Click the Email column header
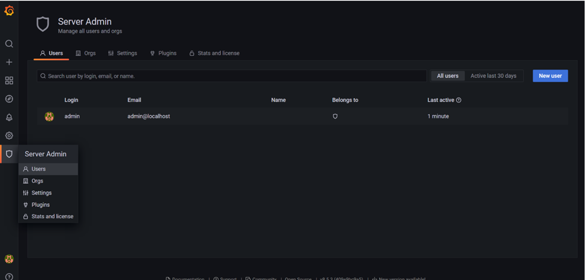This screenshot has width=585, height=280. point(134,100)
